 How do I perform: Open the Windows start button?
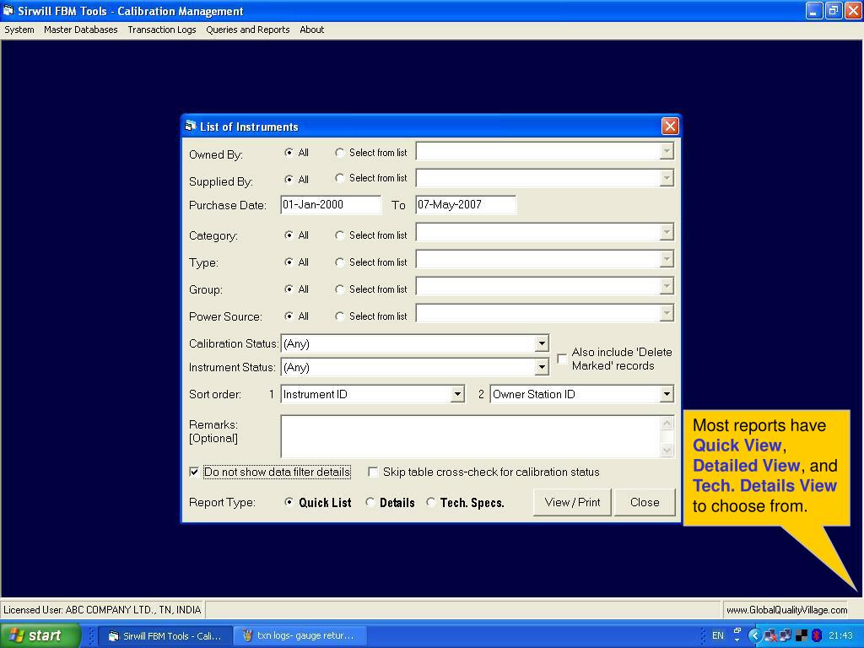coord(40,635)
